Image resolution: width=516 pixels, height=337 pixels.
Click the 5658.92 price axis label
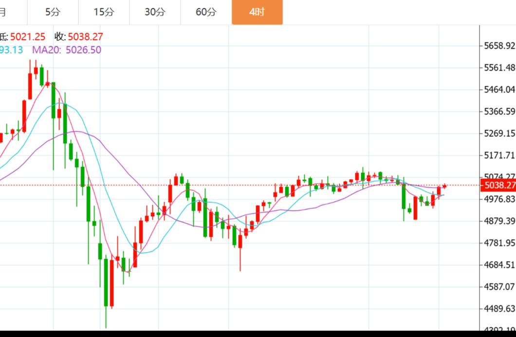[x=499, y=46]
